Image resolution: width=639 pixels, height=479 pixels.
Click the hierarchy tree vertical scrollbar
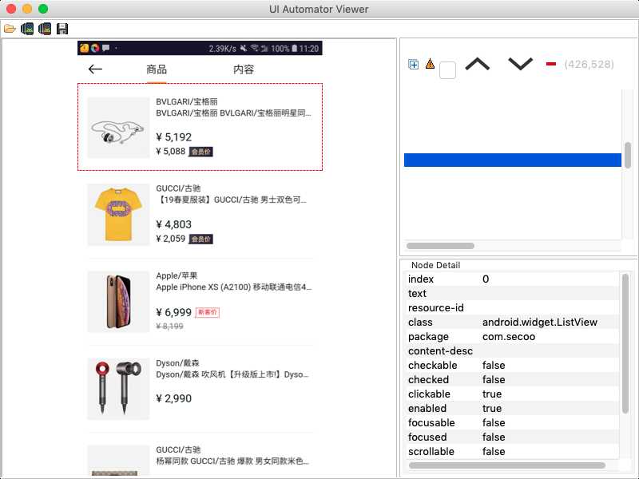(628, 155)
